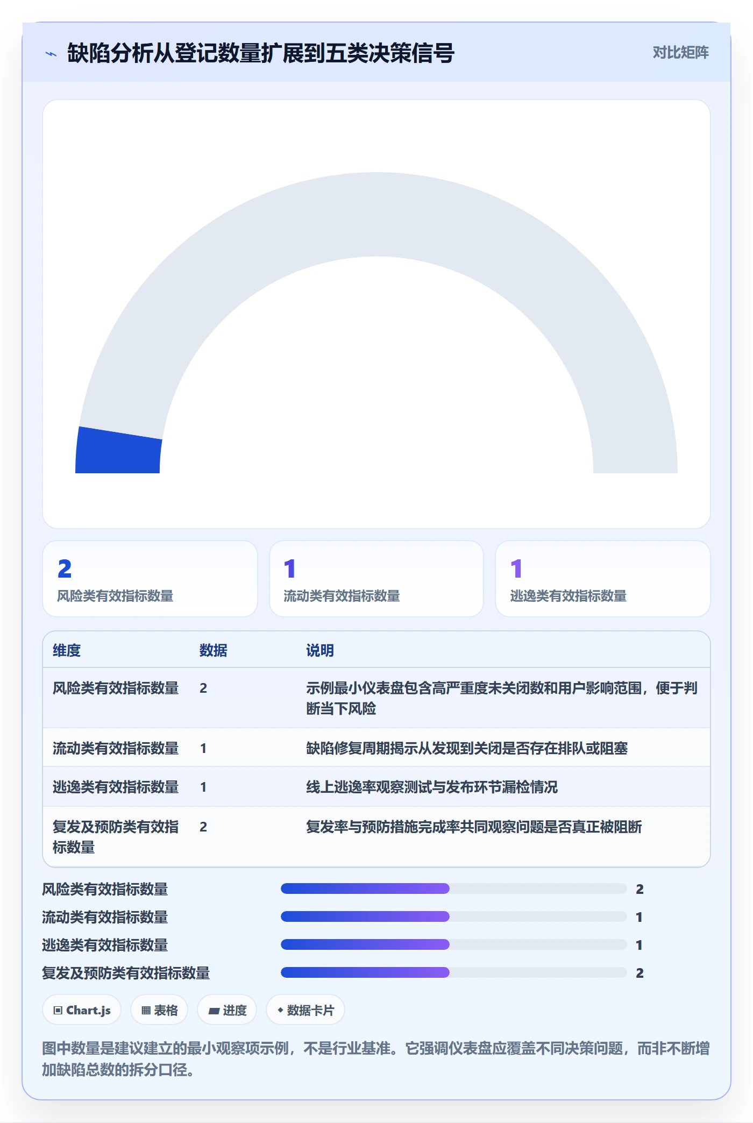
Task: Click the data value 1 in the 流动类 table row
Action: coord(203,748)
